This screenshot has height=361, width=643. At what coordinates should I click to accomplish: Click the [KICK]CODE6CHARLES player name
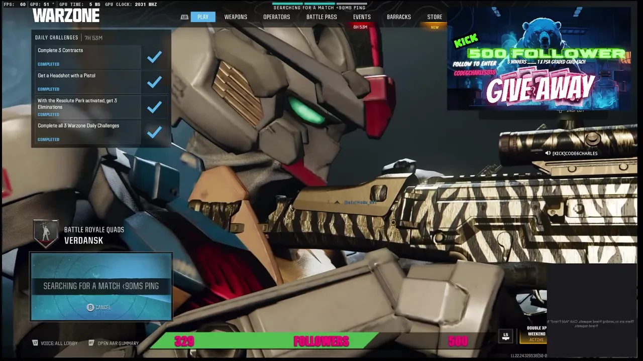pos(575,153)
